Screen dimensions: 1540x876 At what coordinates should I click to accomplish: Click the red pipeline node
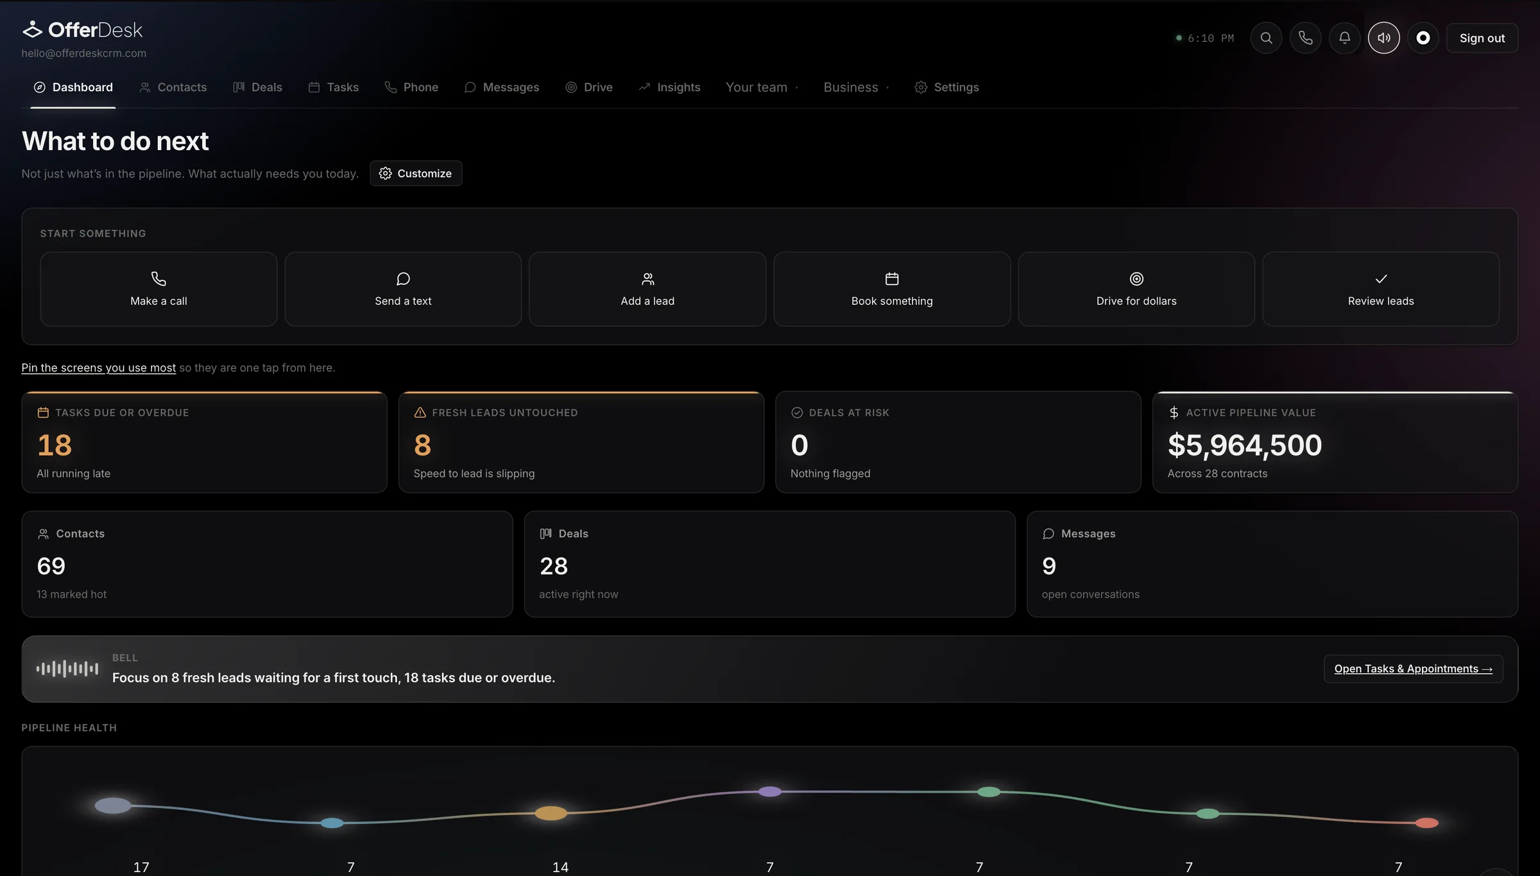coord(1427,823)
